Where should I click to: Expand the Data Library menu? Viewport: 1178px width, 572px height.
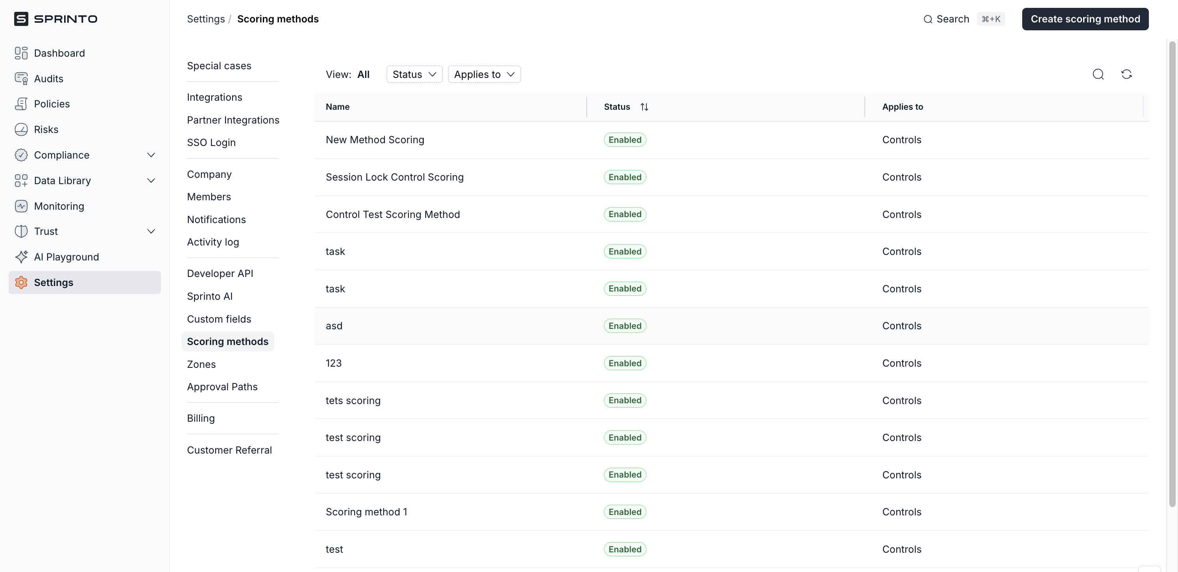click(151, 181)
